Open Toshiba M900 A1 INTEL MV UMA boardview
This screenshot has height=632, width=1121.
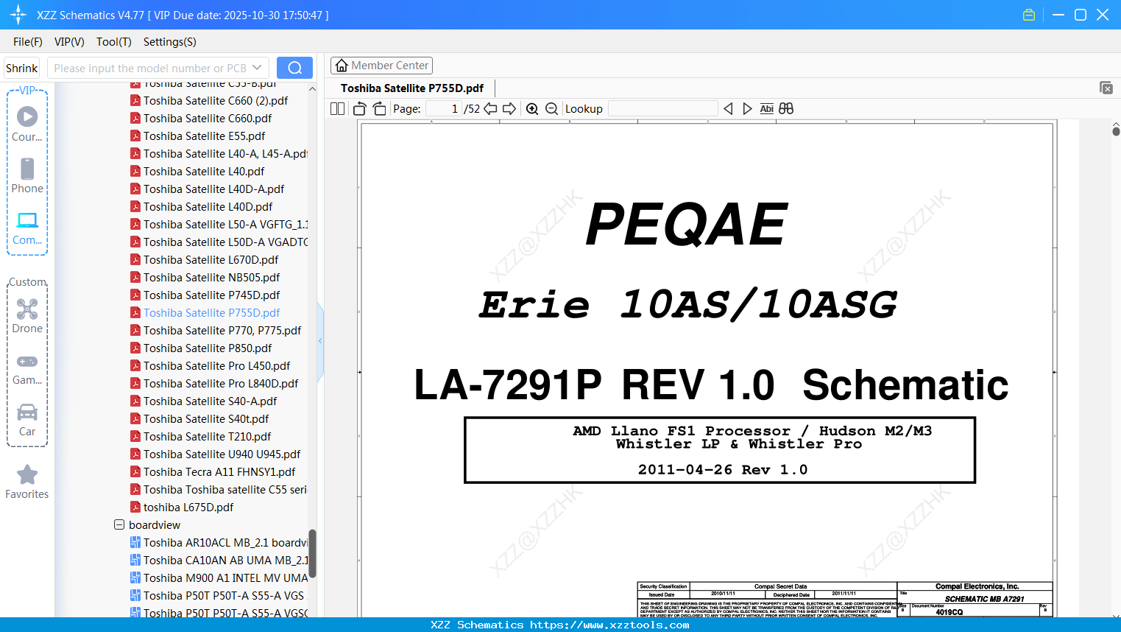point(219,578)
